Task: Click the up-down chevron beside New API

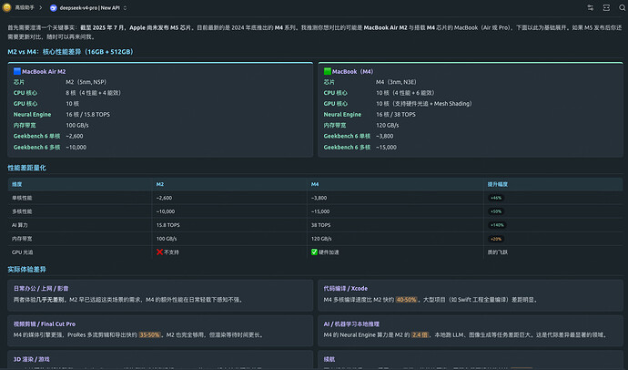Action: point(125,8)
